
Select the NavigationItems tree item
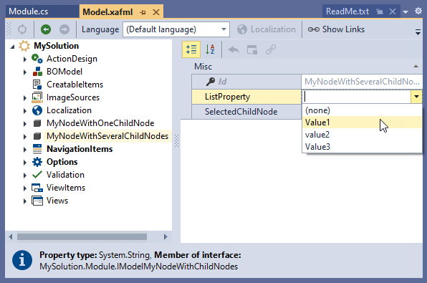pyautogui.click(x=80, y=149)
